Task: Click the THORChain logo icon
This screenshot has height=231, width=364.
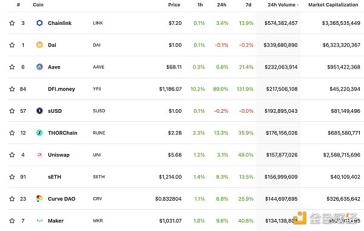Action: click(x=39, y=133)
